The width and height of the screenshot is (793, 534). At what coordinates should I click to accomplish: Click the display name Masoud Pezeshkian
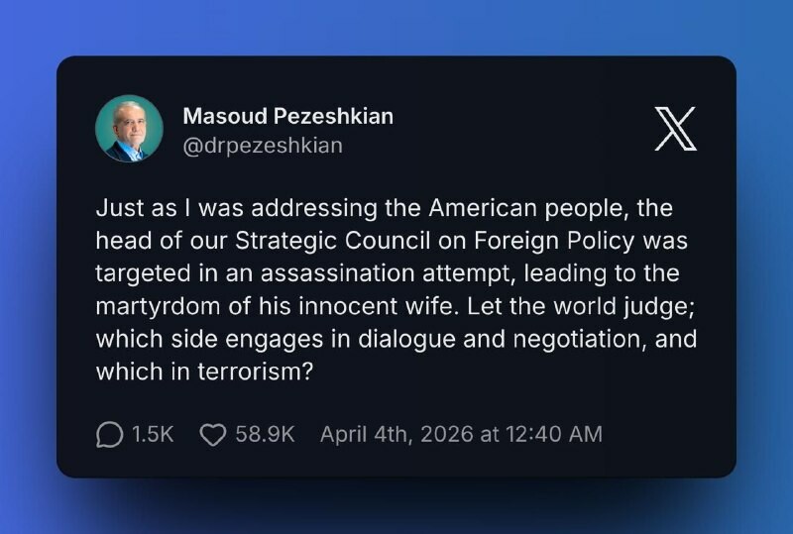coord(287,116)
